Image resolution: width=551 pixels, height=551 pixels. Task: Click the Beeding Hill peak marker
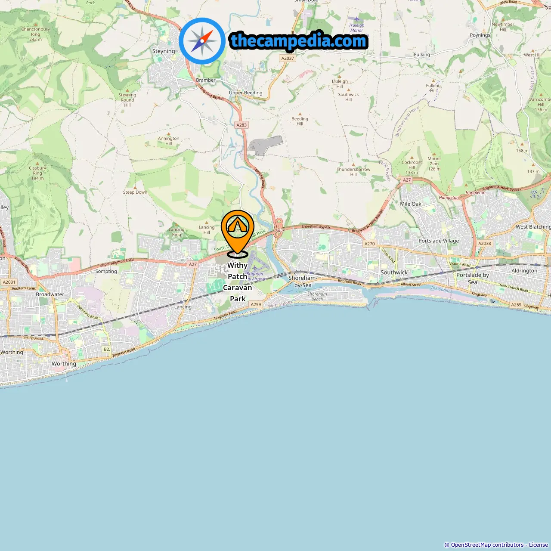coord(300,114)
